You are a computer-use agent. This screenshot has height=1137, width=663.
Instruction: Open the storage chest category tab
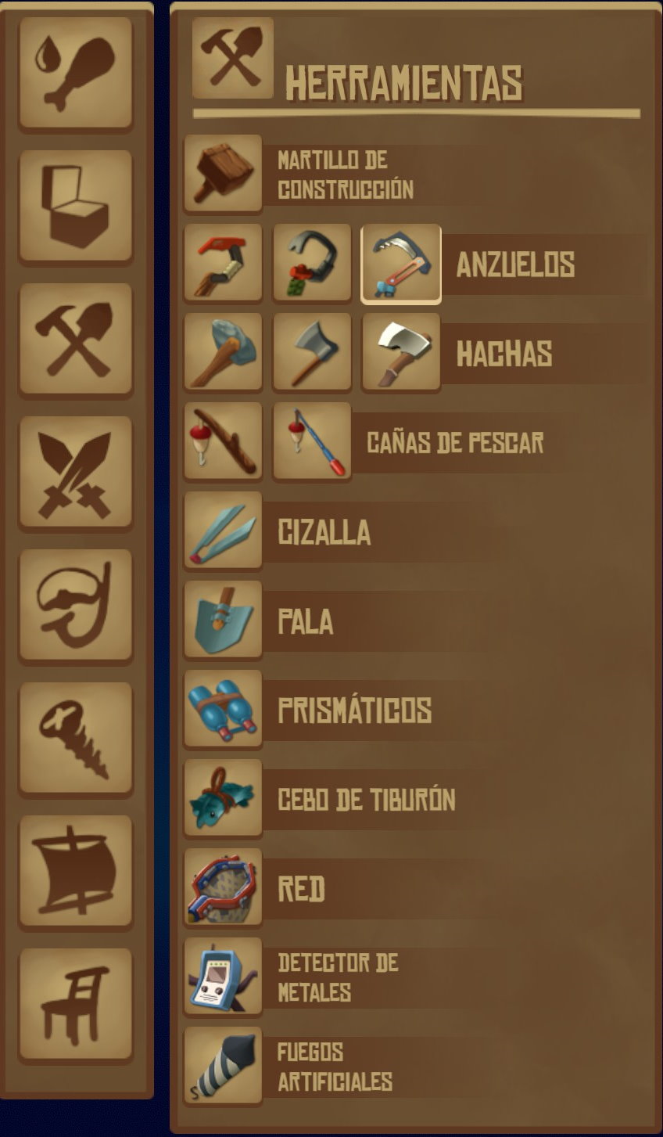(76, 206)
